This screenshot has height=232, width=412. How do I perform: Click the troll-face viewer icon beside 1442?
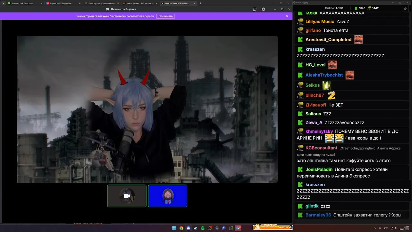[x=370, y=8]
